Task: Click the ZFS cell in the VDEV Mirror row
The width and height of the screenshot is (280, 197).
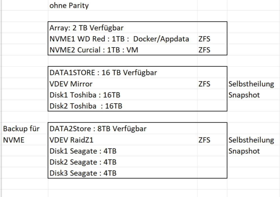Action: (212, 84)
